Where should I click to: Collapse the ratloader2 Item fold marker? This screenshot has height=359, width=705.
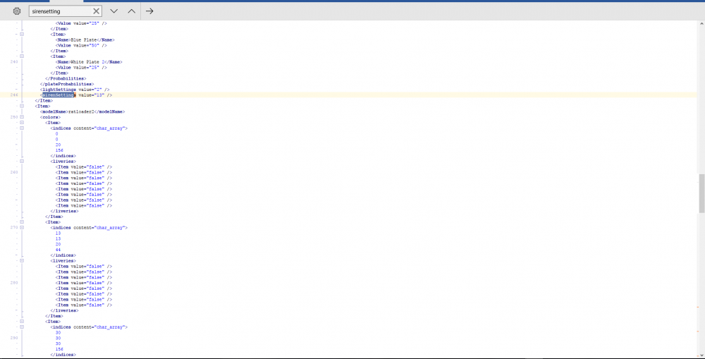pyautogui.click(x=22, y=107)
